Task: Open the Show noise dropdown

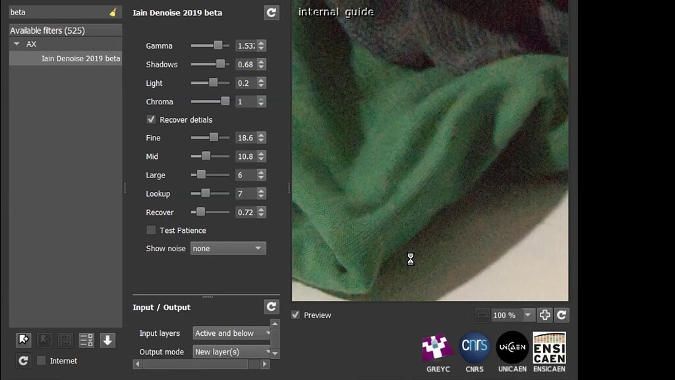Action: pyautogui.click(x=227, y=248)
